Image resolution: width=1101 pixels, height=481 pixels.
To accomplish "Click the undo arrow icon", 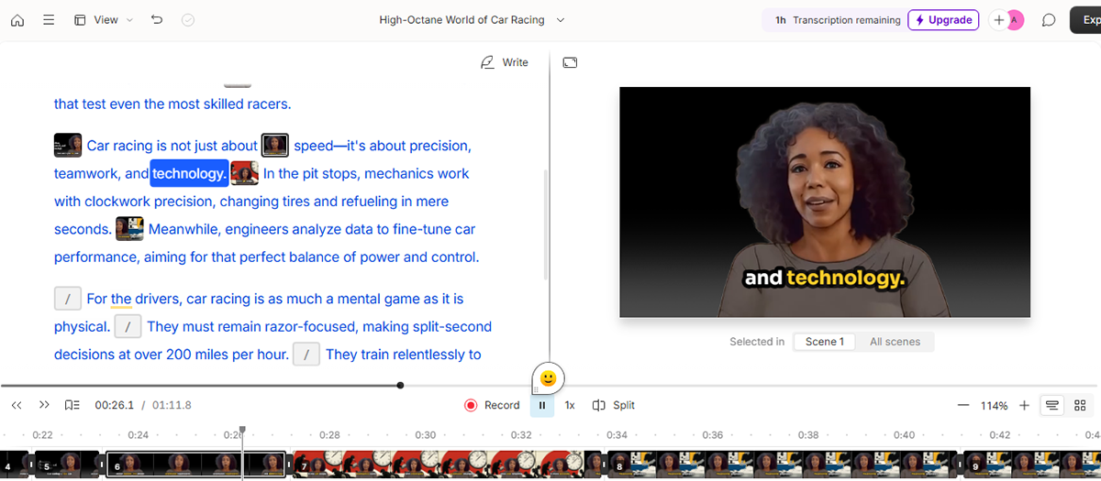I will tap(157, 20).
